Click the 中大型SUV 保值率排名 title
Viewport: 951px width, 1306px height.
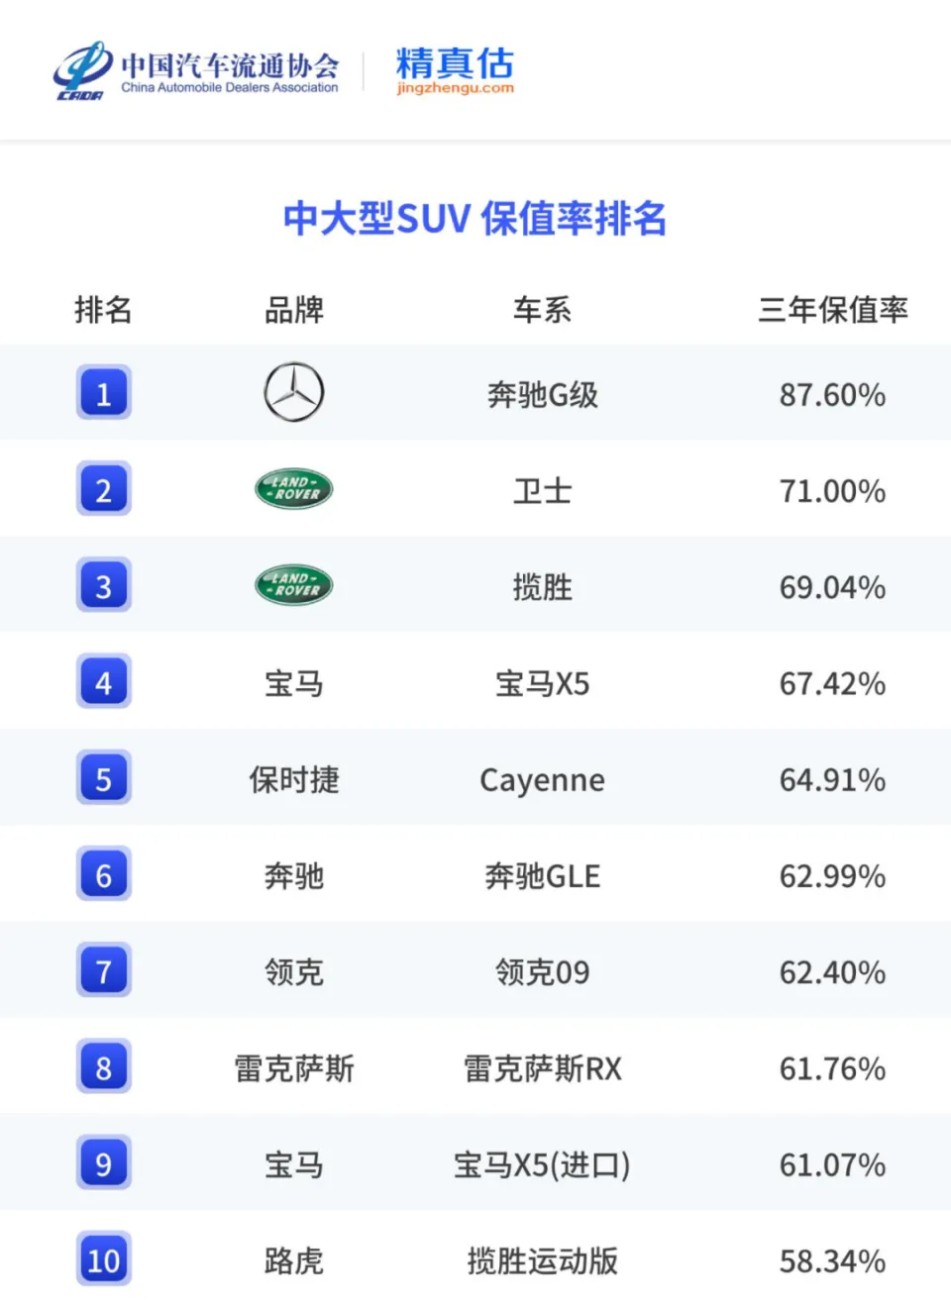(x=475, y=219)
